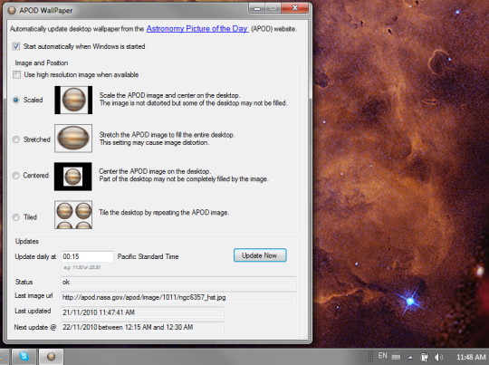Screen dimensions: 489x365
Task: Click the Stretched preview thumbnail
Action: 73,139
